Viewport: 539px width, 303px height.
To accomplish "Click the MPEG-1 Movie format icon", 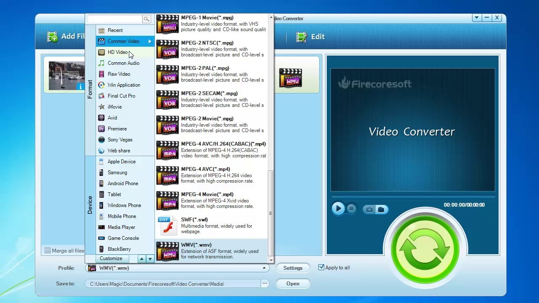I will (x=168, y=24).
